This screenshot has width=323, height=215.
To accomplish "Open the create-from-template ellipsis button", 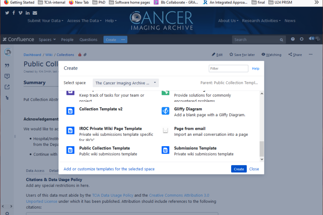I will click(x=123, y=39).
